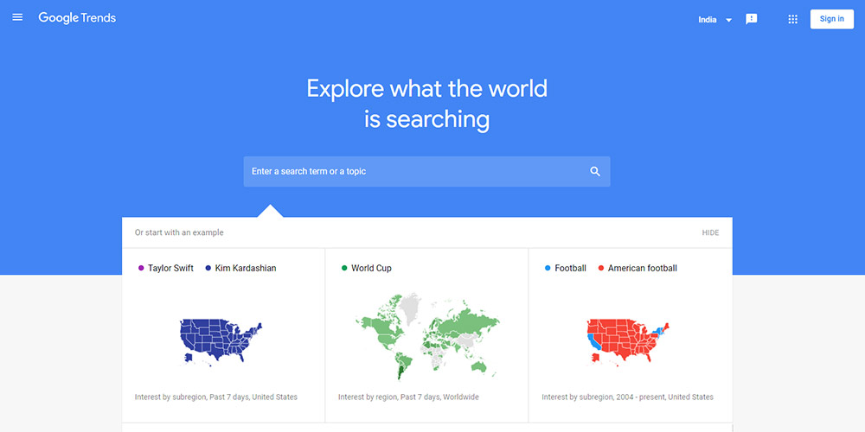Click the Kim Kardashian legend label
This screenshot has width=865, height=432.
coord(246,269)
